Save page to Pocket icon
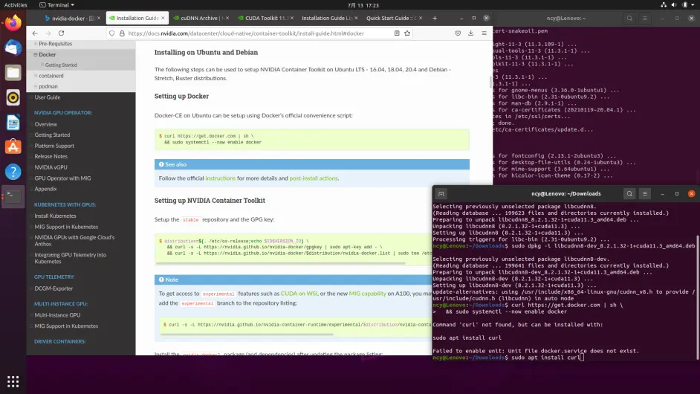 coord(458,33)
